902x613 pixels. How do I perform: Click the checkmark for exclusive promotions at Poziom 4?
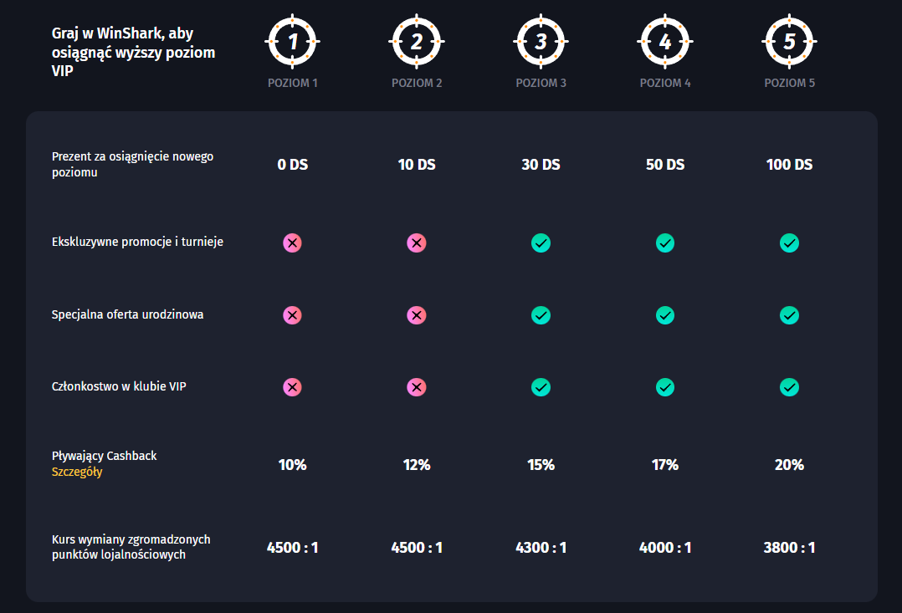(x=665, y=243)
